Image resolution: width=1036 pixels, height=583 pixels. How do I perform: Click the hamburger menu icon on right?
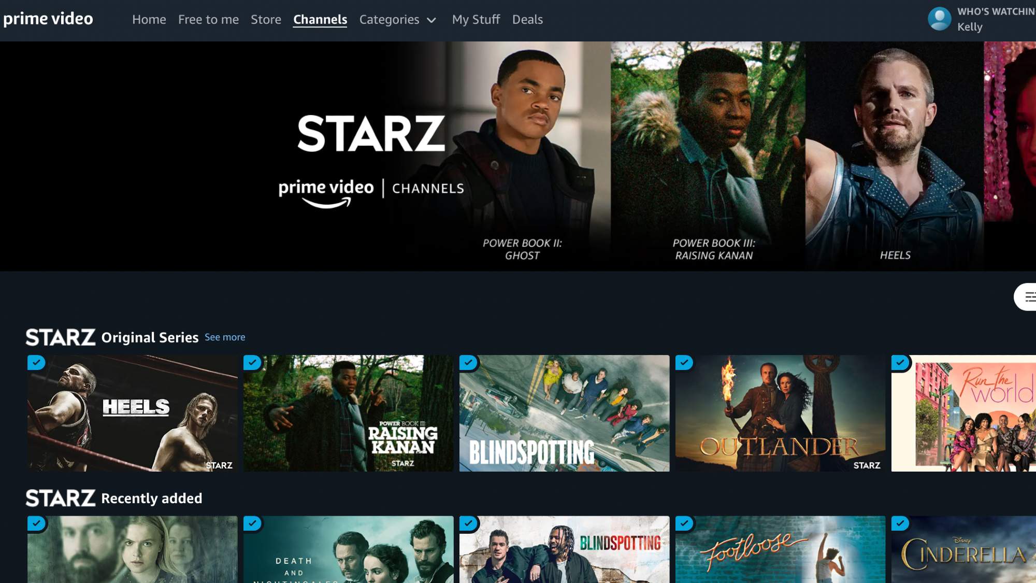point(1029,296)
